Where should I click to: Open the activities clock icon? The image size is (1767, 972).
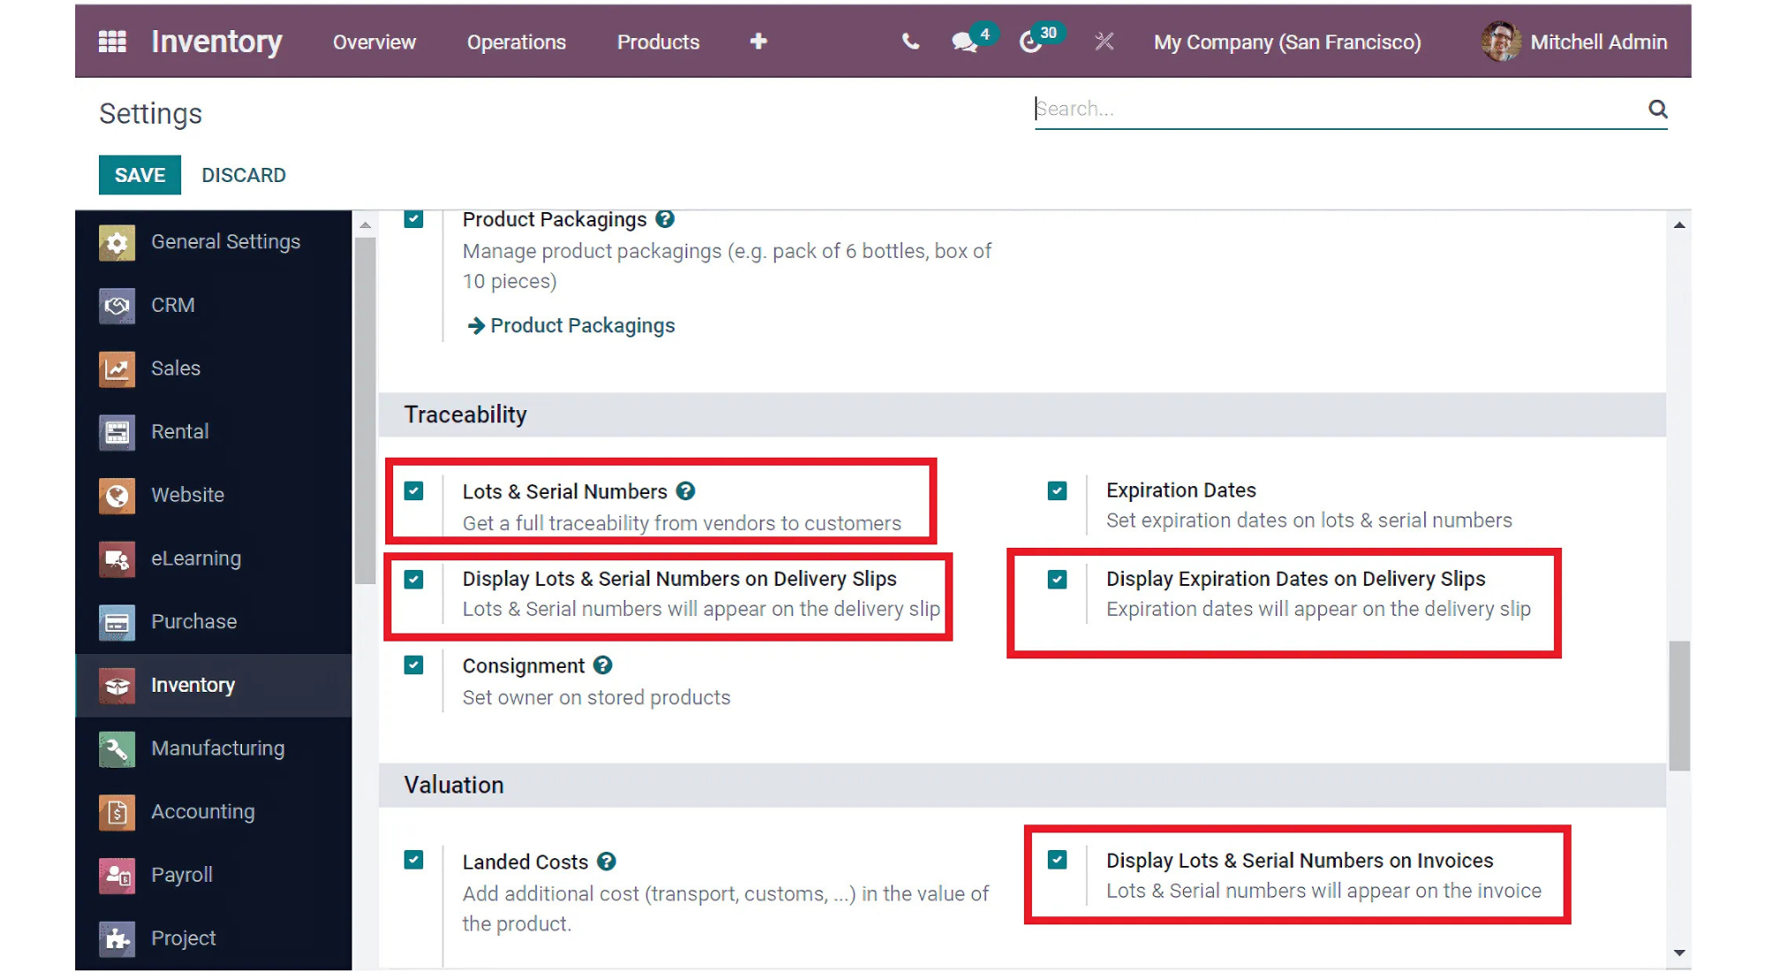point(1030,42)
